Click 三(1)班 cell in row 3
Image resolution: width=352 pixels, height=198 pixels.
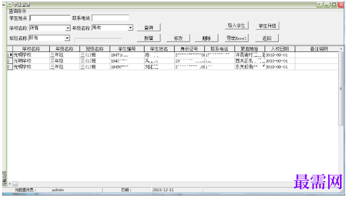(x=95, y=67)
